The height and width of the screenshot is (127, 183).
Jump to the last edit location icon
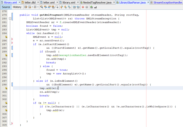coord(26,7)
